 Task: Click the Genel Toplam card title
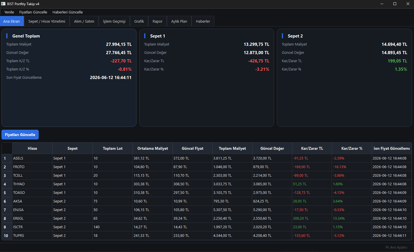click(x=26, y=36)
